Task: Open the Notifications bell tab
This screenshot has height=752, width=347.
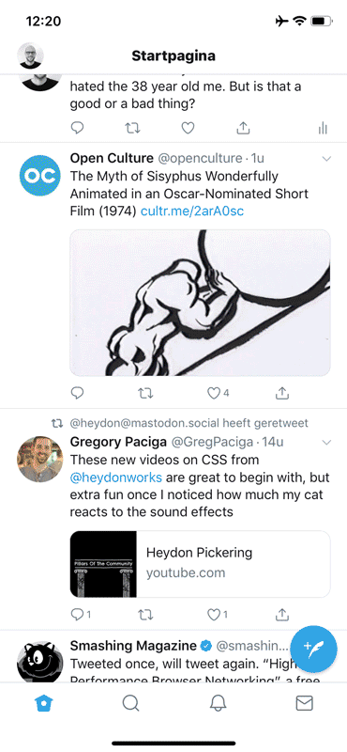Action: (x=218, y=703)
